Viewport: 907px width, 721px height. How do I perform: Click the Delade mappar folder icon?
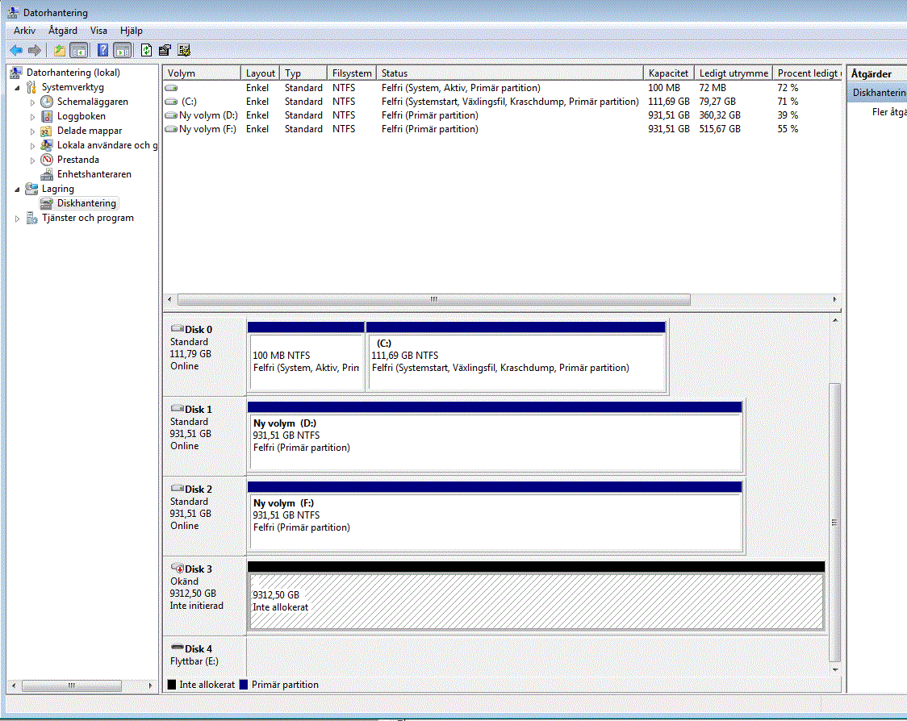47,131
